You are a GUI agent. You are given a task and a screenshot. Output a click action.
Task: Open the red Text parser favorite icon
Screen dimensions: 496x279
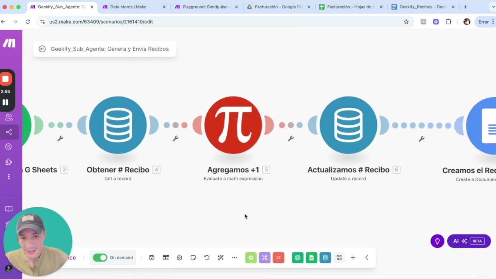point(278,258)
